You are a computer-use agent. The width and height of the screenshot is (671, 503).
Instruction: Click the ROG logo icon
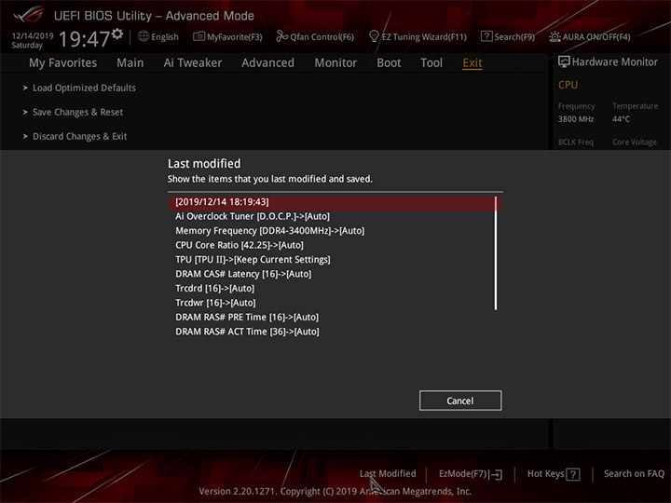click(x=28, y=15)
